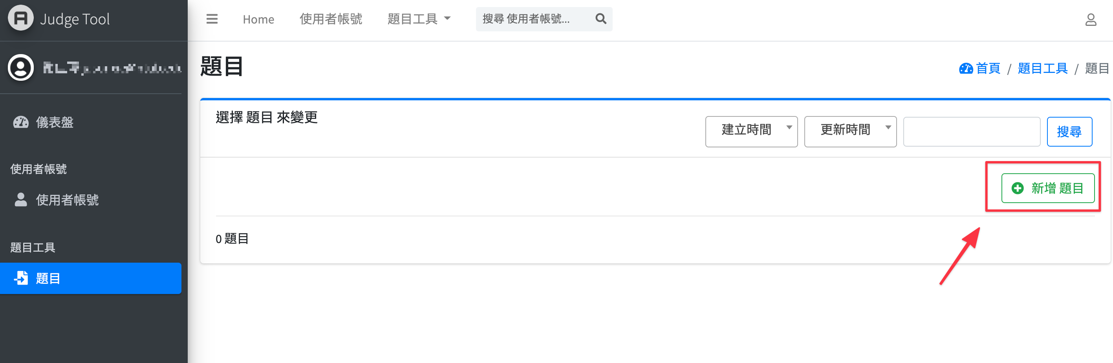The height and width of the screenshot is (363, 1113).
Task: Open 使用者帳號 in the top navbar
Action: (331, 19)
